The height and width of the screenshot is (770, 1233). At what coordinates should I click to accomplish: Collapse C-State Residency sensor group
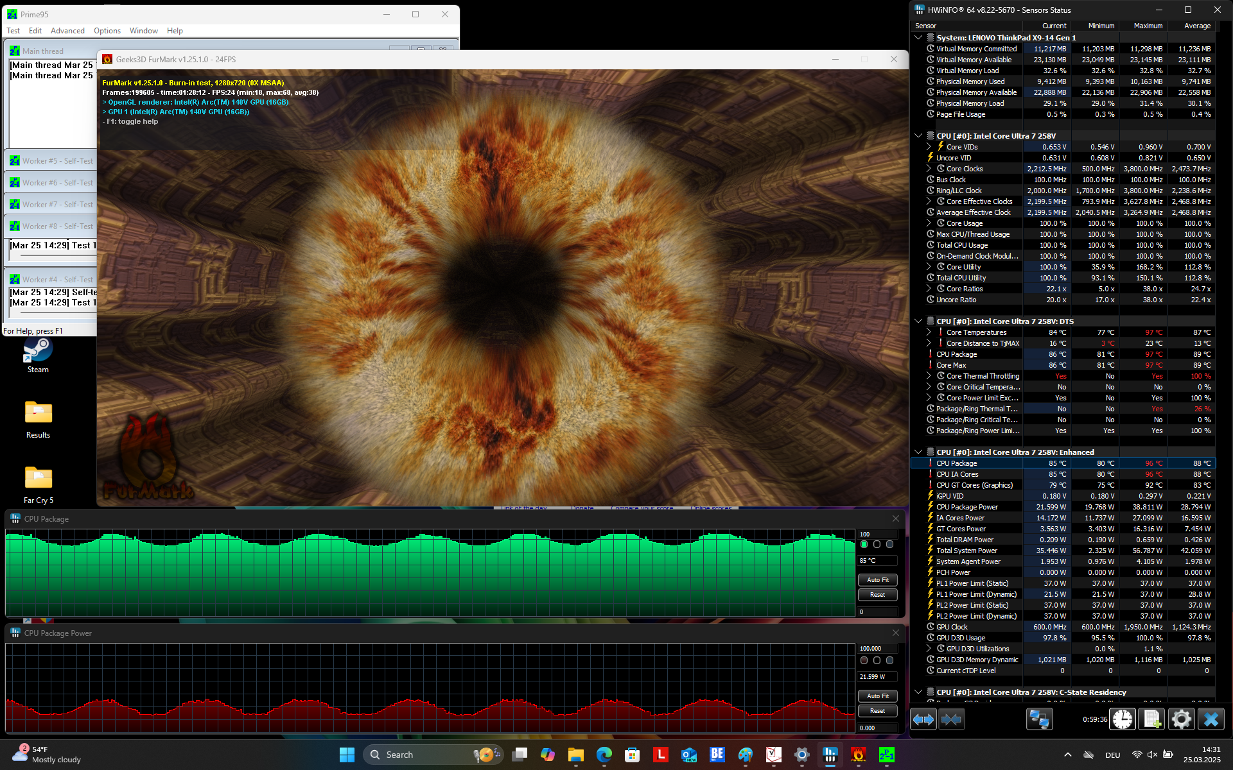pos(918,692)
